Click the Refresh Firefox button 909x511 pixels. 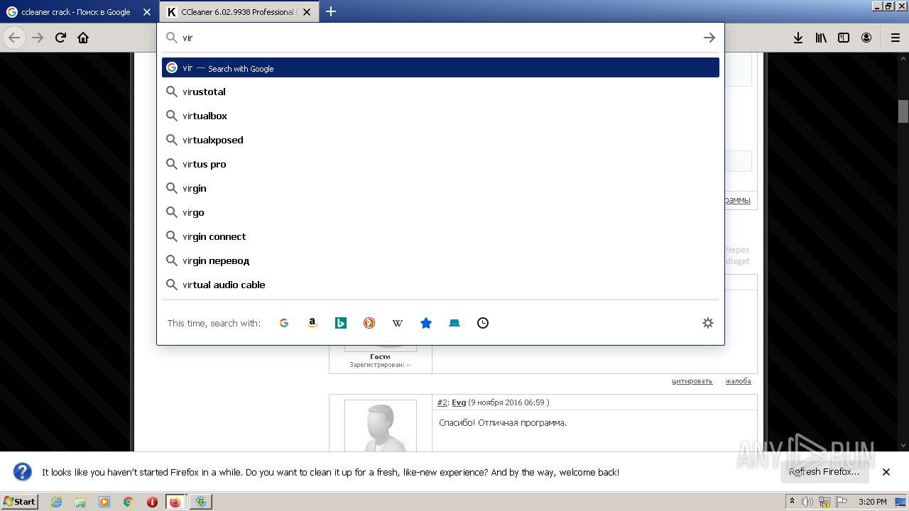[824, 472]
